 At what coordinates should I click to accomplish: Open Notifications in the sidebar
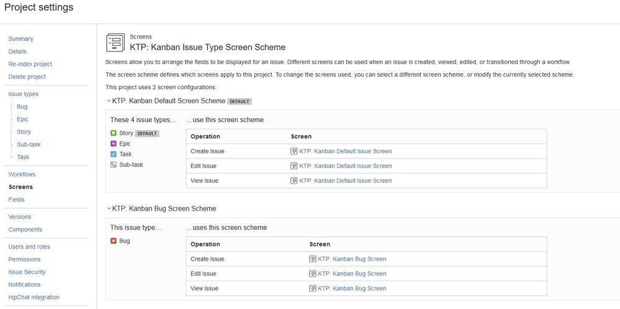tap(25, 285)
